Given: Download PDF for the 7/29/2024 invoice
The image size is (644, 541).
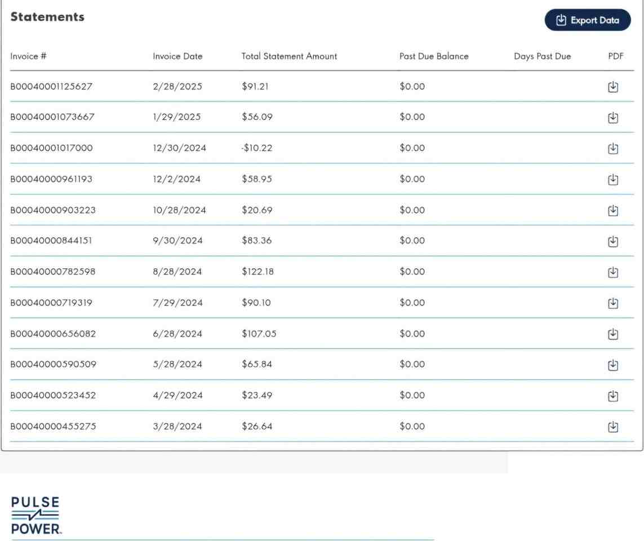Looking at the screenshot, I should (613, 303).
